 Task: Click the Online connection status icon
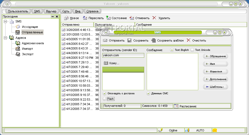pyautogui.click(x=160, y=130)
